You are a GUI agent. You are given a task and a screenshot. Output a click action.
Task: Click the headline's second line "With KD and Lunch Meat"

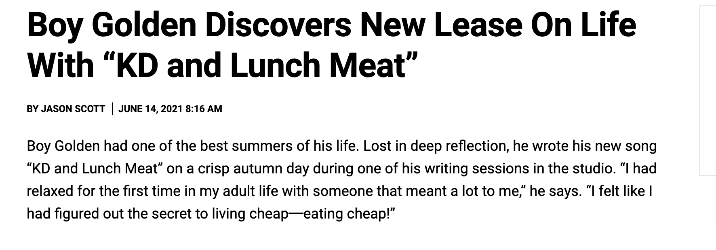coord(222,65)
